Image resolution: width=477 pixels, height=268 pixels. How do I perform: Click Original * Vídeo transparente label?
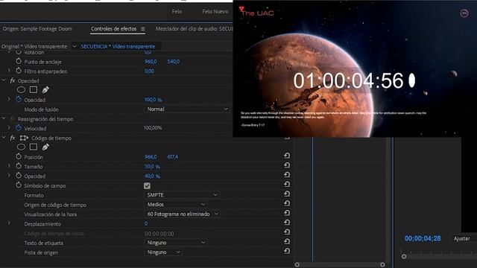[x=34, y=46]
